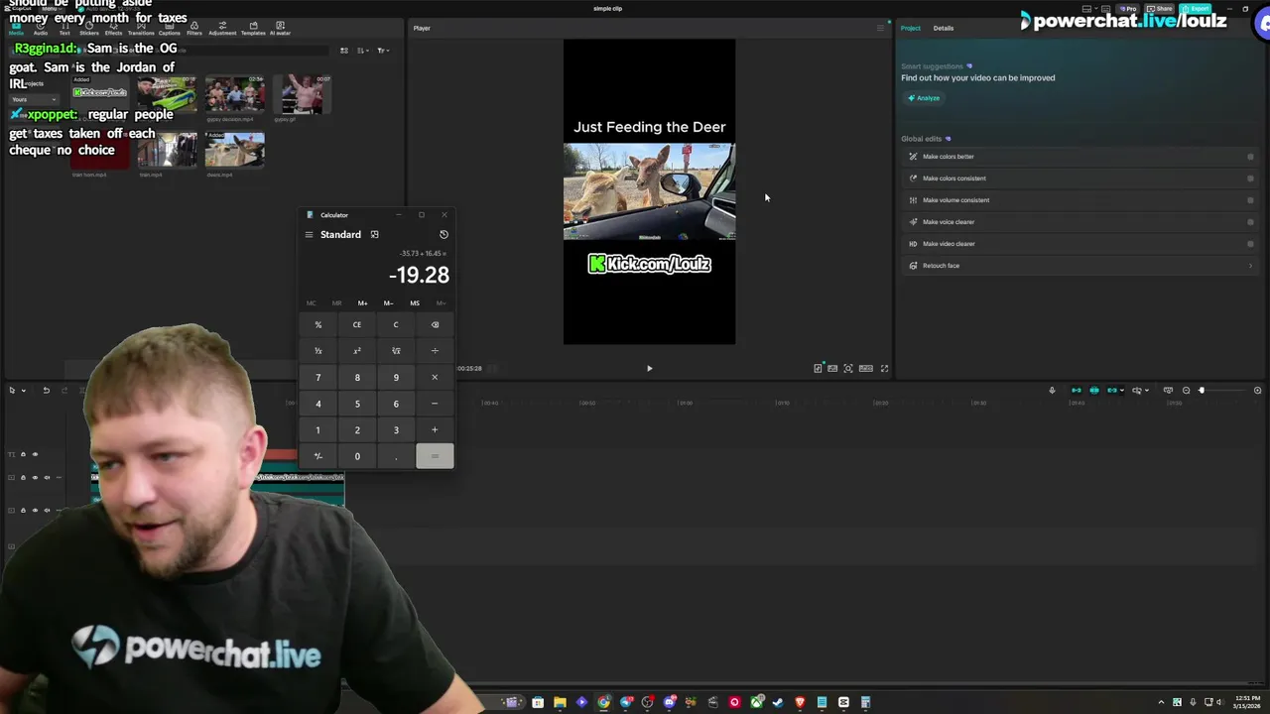This screenshot has width=1270, height=714.
Task: Click the Player quality icon with green dot
Action: pyautogui.click(x=818, y=369)
